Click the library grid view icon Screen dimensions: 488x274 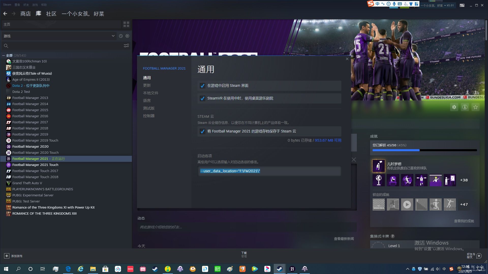click(x=126, y=24)
